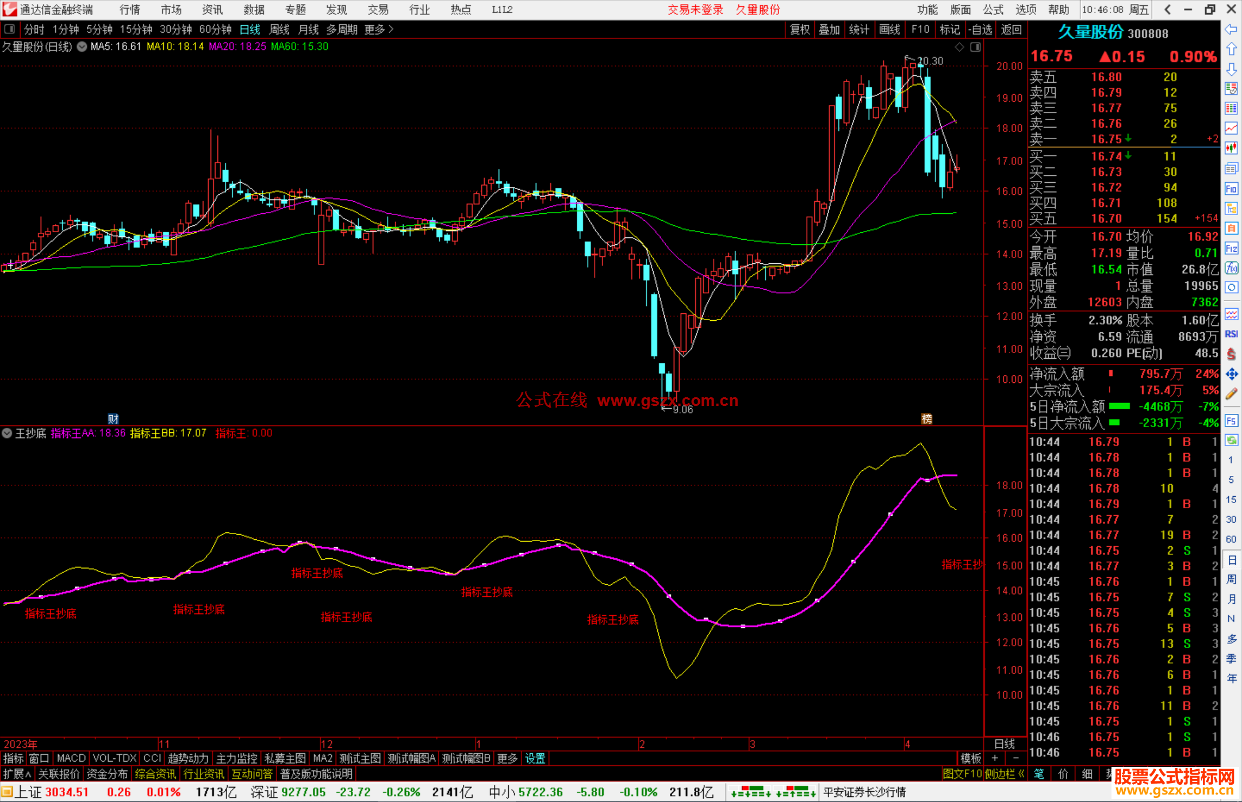Toggle the circle next to 久量股份(日线) title
1242x802 pixels.
coord(82,47)
